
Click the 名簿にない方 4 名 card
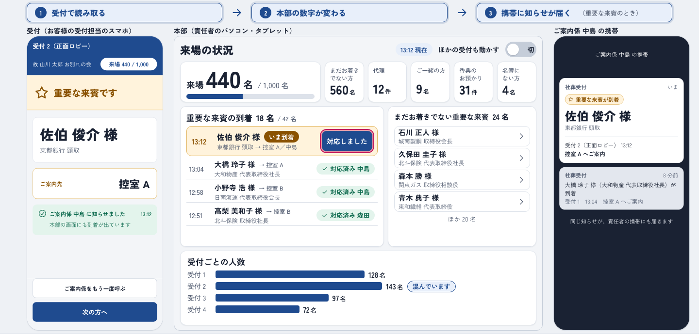pos(516,82)
